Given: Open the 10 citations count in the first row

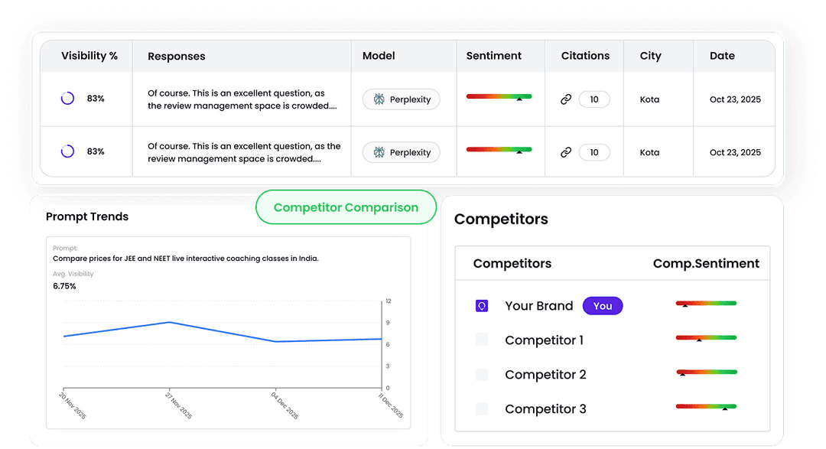Looking at the screenshot, I should [594, 99].
